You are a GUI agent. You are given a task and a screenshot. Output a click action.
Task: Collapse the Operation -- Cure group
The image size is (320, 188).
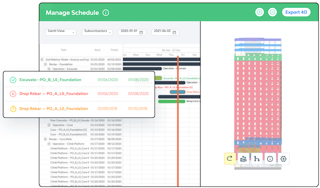click(x=49, y=125)
